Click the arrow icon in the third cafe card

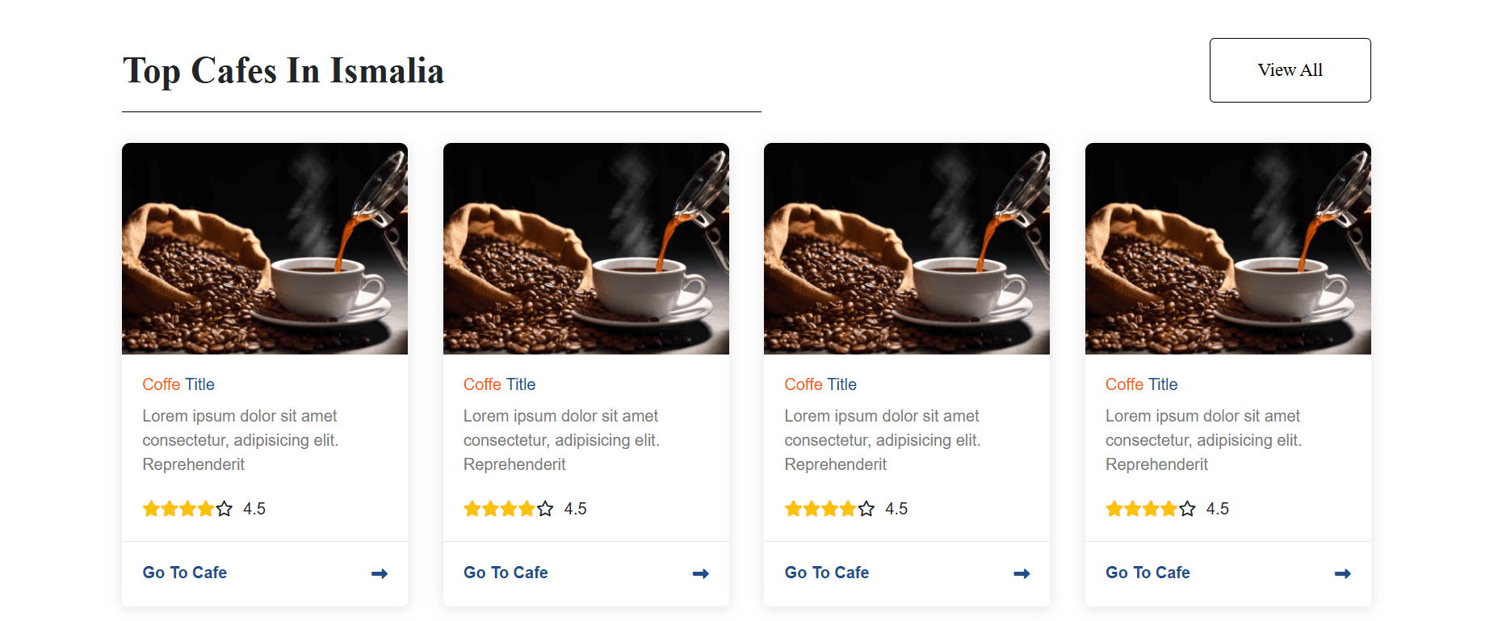[x=1022, y=573]
